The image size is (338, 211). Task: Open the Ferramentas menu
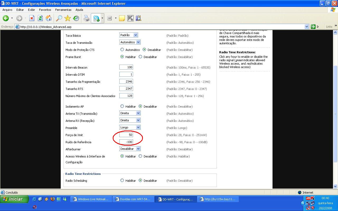click(63, 10)
